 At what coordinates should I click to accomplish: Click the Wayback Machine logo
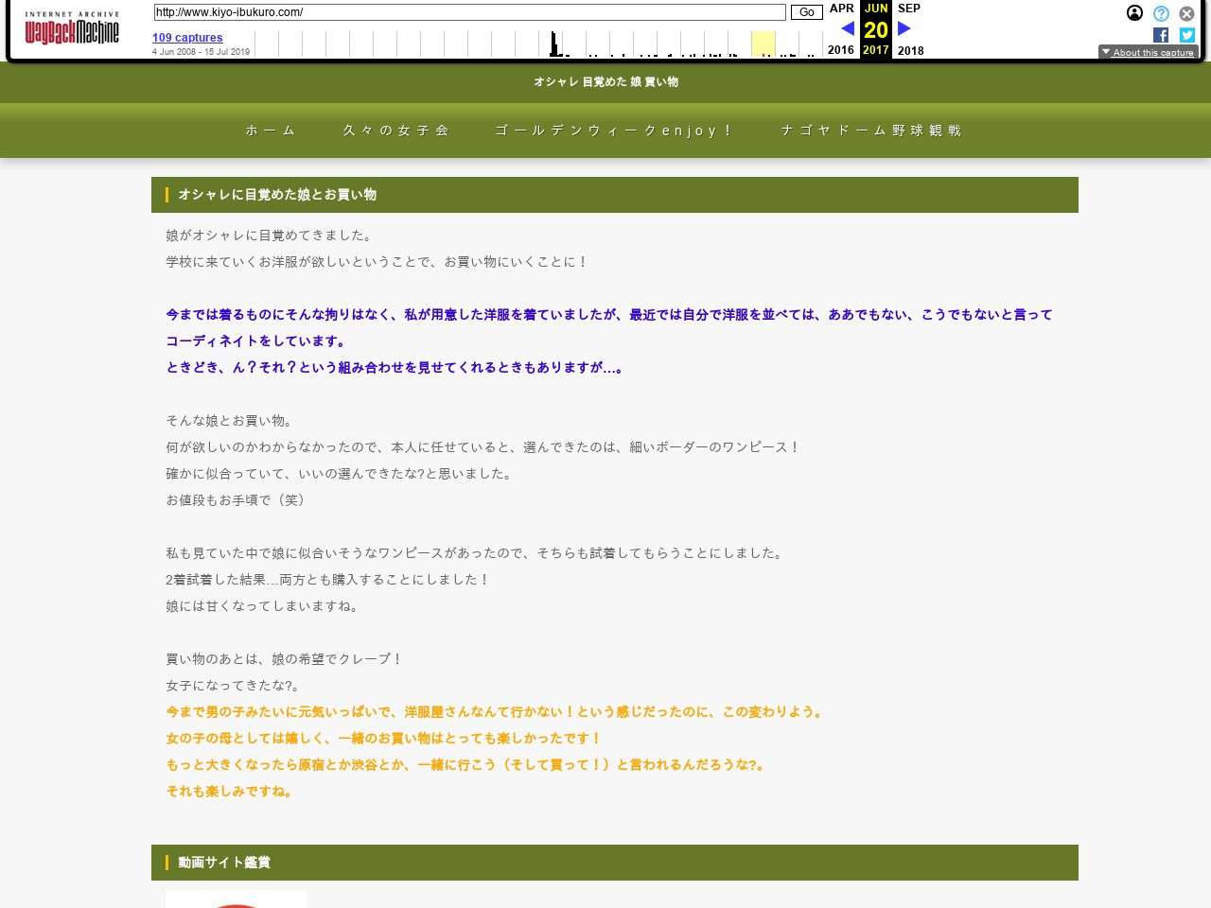(x=72, y=29)
